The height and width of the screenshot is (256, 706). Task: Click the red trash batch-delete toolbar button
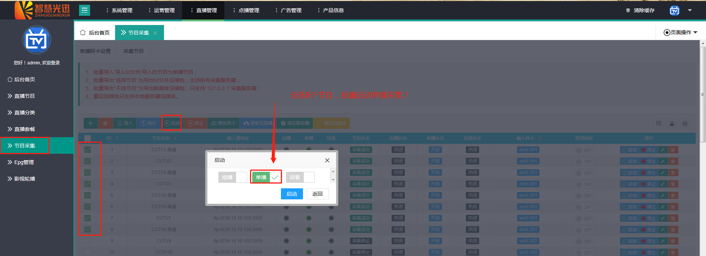(105, 123)
